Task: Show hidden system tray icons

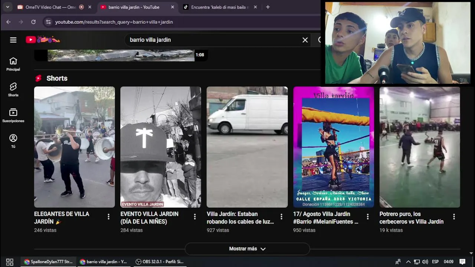Action: point(408,262)
